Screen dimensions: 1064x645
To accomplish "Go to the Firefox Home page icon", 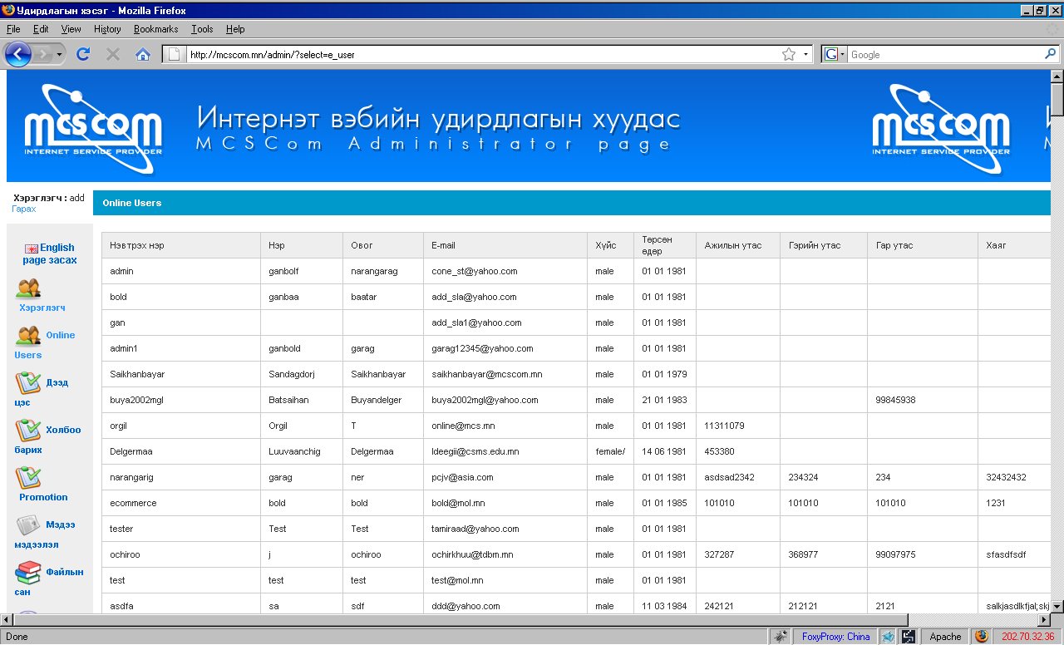I will click(143, 54).
